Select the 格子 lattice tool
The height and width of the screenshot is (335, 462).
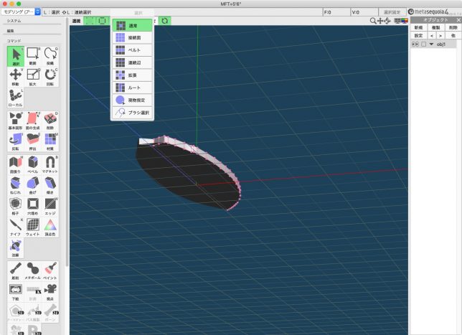click(x=16, y=207)
